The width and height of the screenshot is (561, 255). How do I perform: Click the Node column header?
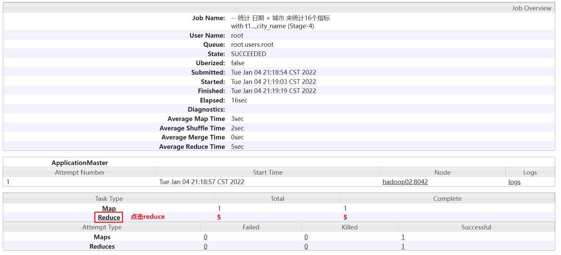pyautogui.click(x=442, y=172)
